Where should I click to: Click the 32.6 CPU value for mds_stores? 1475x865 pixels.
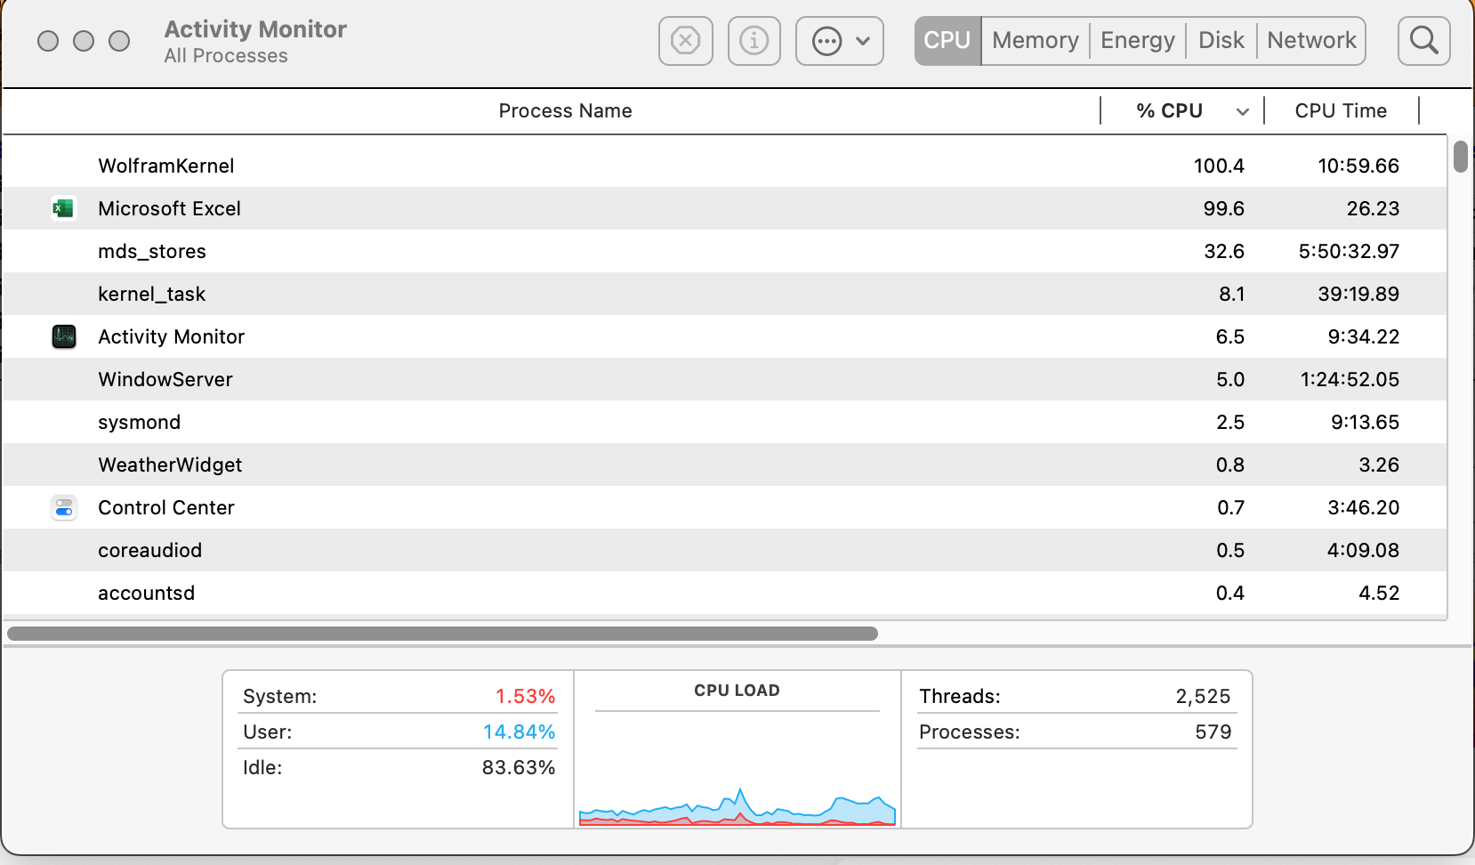click(x=1224, y=251)
